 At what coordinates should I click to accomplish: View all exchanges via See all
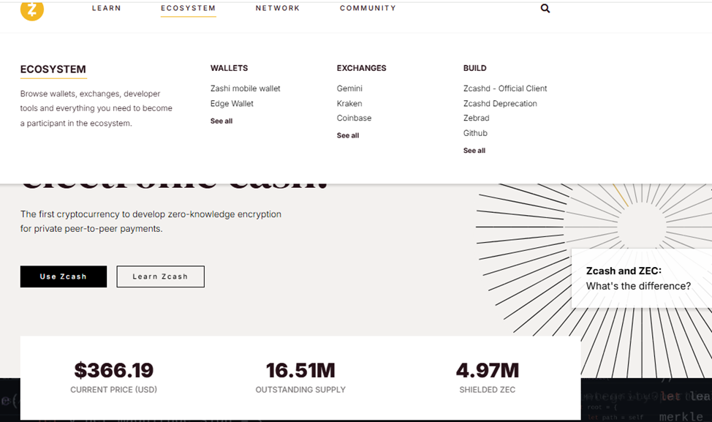348,136
